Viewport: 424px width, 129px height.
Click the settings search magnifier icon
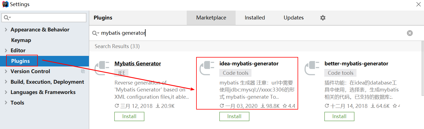pyautogui.click(x=8, y=18)
